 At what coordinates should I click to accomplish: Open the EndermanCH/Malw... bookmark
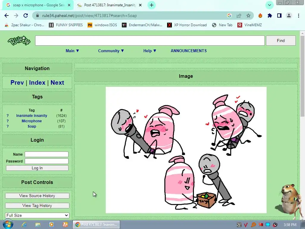(142, 25)
